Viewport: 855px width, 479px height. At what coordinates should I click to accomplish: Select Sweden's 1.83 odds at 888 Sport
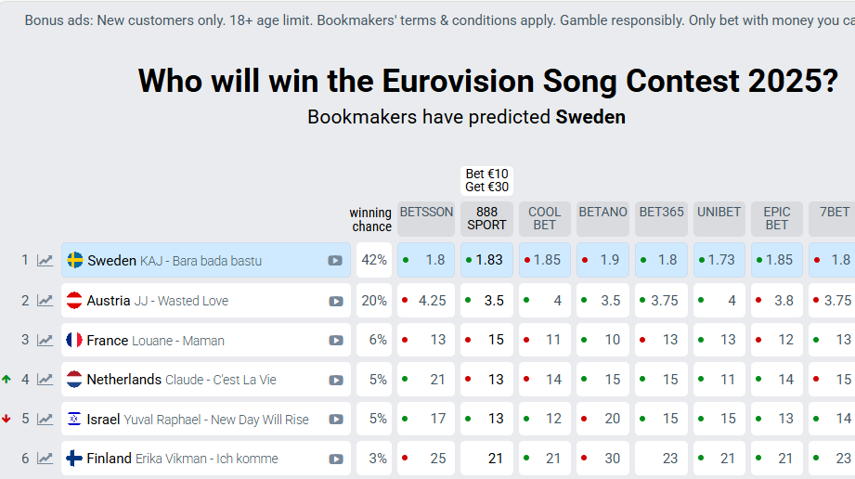click(x=488, y=261)
